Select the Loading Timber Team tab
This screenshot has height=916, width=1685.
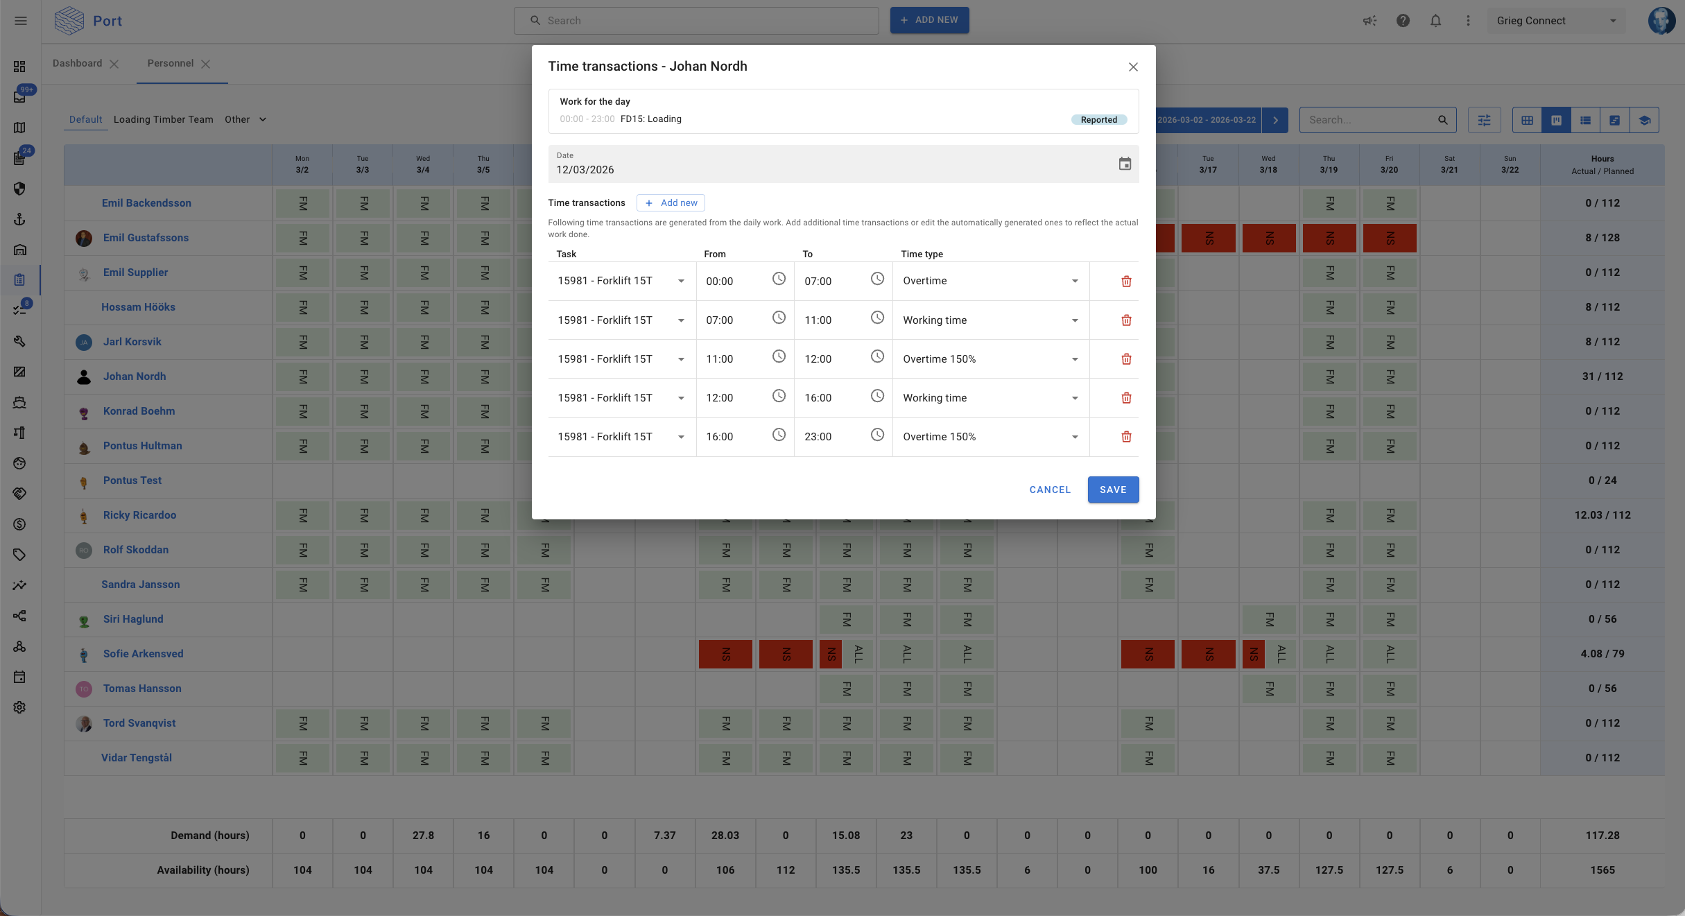(x=164, y=119)
